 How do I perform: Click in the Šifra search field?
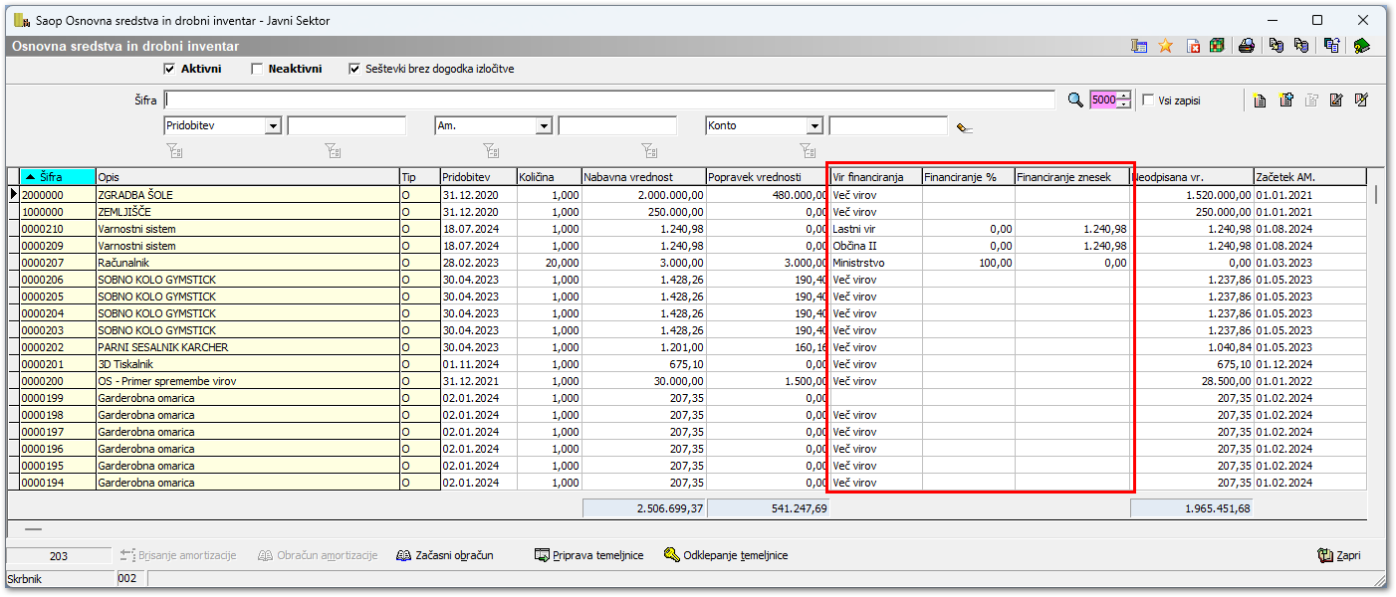pos(609,99)
